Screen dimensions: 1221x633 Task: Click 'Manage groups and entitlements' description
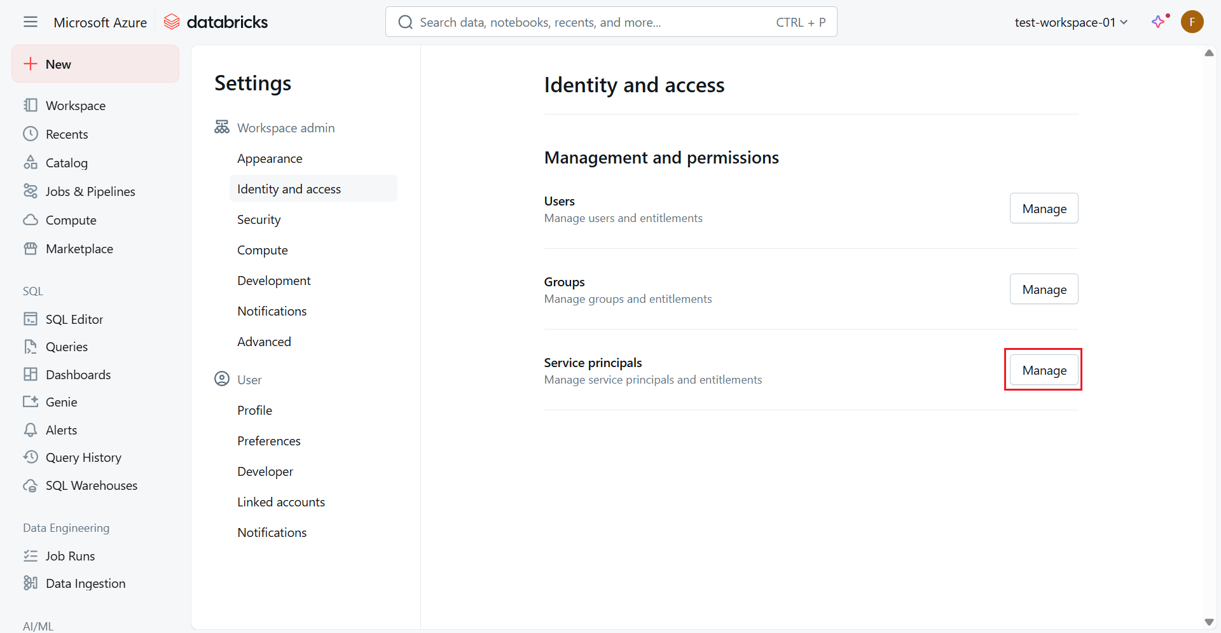click(x=628, y=299)
